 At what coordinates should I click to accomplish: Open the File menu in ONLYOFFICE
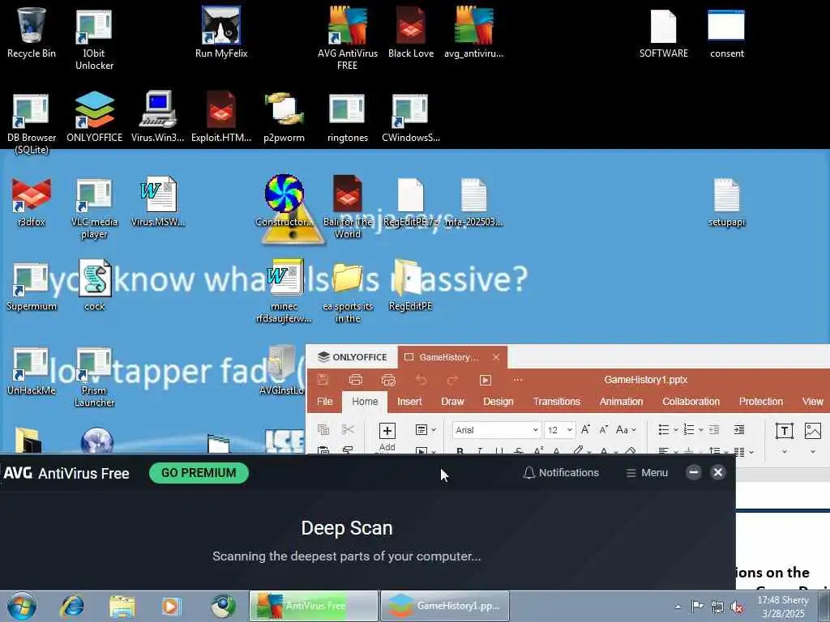[x=324, y=402]
